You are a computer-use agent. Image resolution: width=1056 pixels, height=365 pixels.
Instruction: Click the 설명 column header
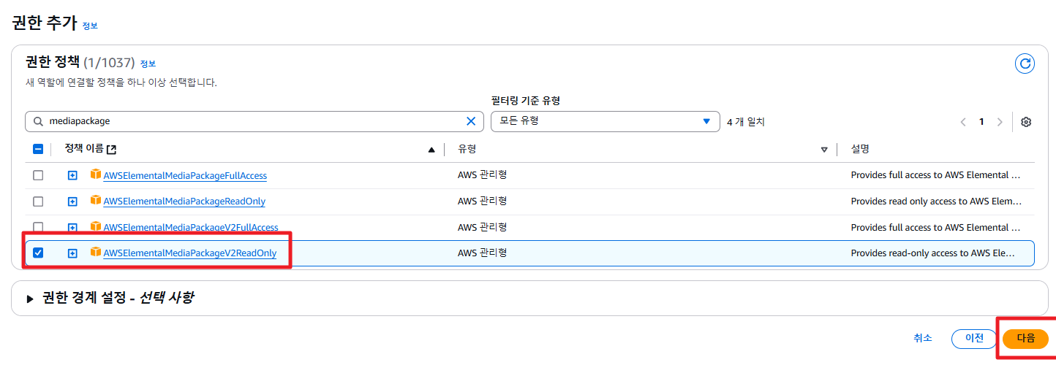pos(860,149)
